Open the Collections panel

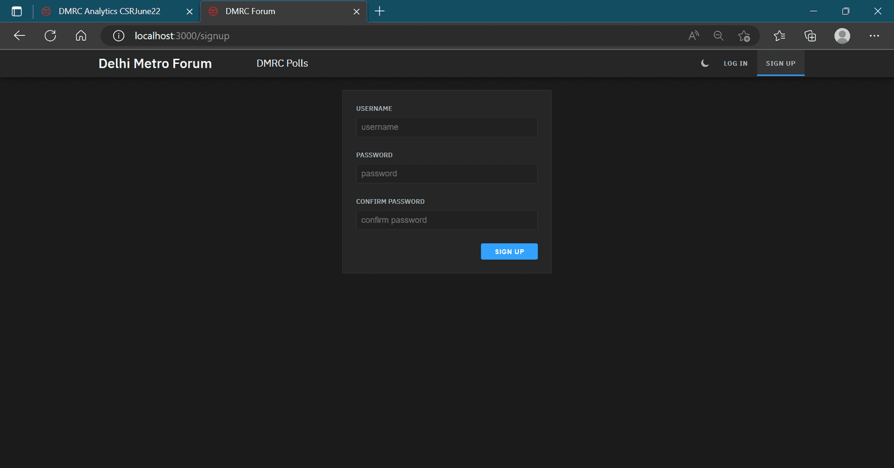pyautogui.click(x=810, y=36)
